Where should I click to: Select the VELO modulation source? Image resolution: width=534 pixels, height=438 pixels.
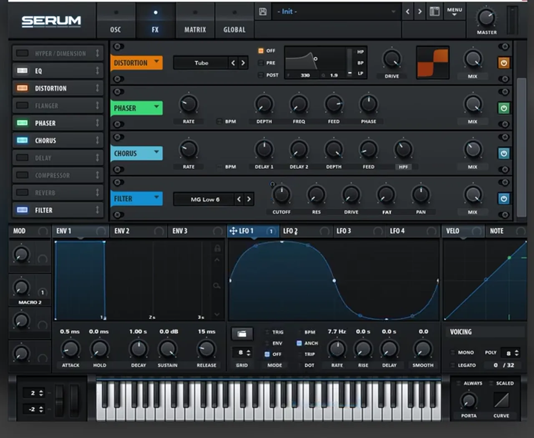[462, 231]
